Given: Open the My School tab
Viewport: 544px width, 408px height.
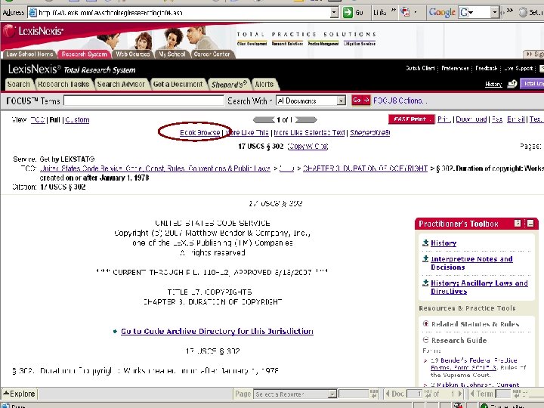Looking at the screenshot, I should 172,54.
